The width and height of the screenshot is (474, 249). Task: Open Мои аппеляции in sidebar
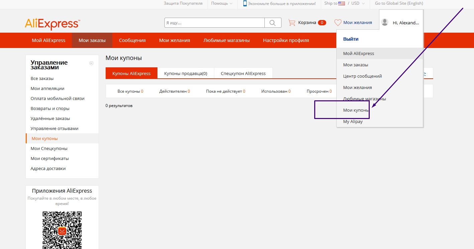47,89
